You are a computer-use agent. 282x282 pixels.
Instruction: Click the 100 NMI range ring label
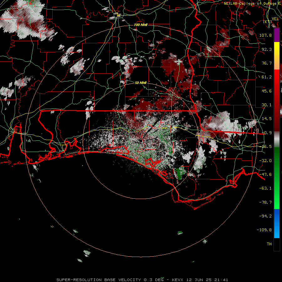tap(141, 25)
